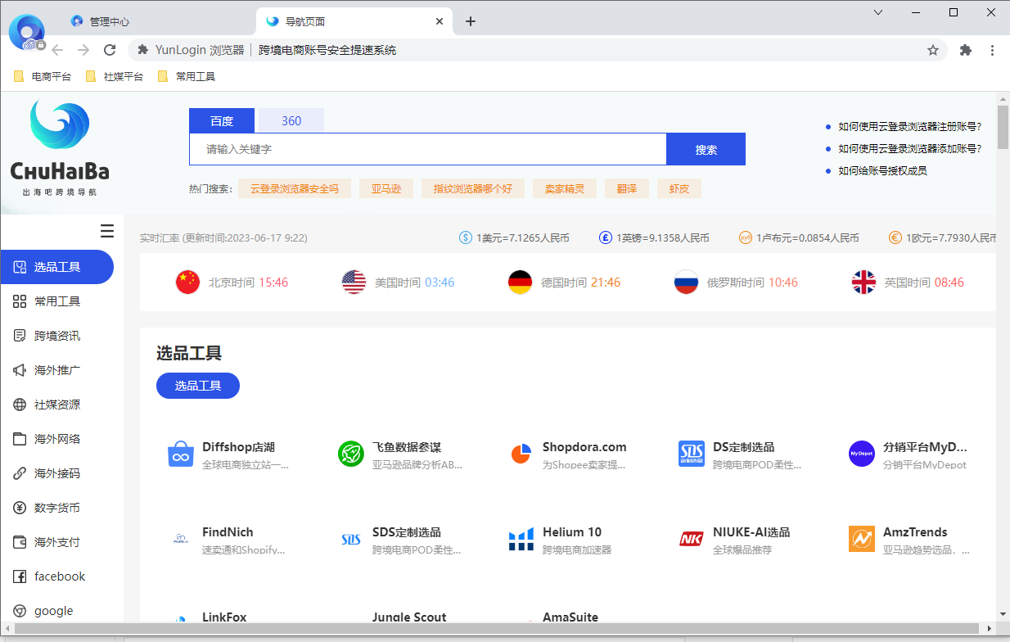Toggle the hamburger menu above sidebar
Screen dimensions: 1010x642
[106, 231]
